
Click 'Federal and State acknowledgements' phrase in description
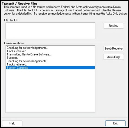tap(84, 7)
